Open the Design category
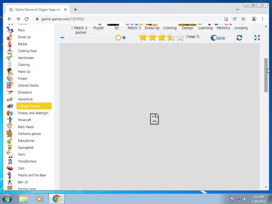 [x=188, y=28]
